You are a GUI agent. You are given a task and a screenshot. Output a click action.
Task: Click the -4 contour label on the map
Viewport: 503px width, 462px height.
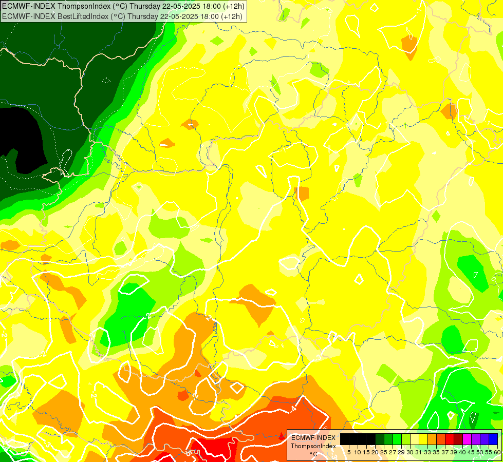pos(293,409)
